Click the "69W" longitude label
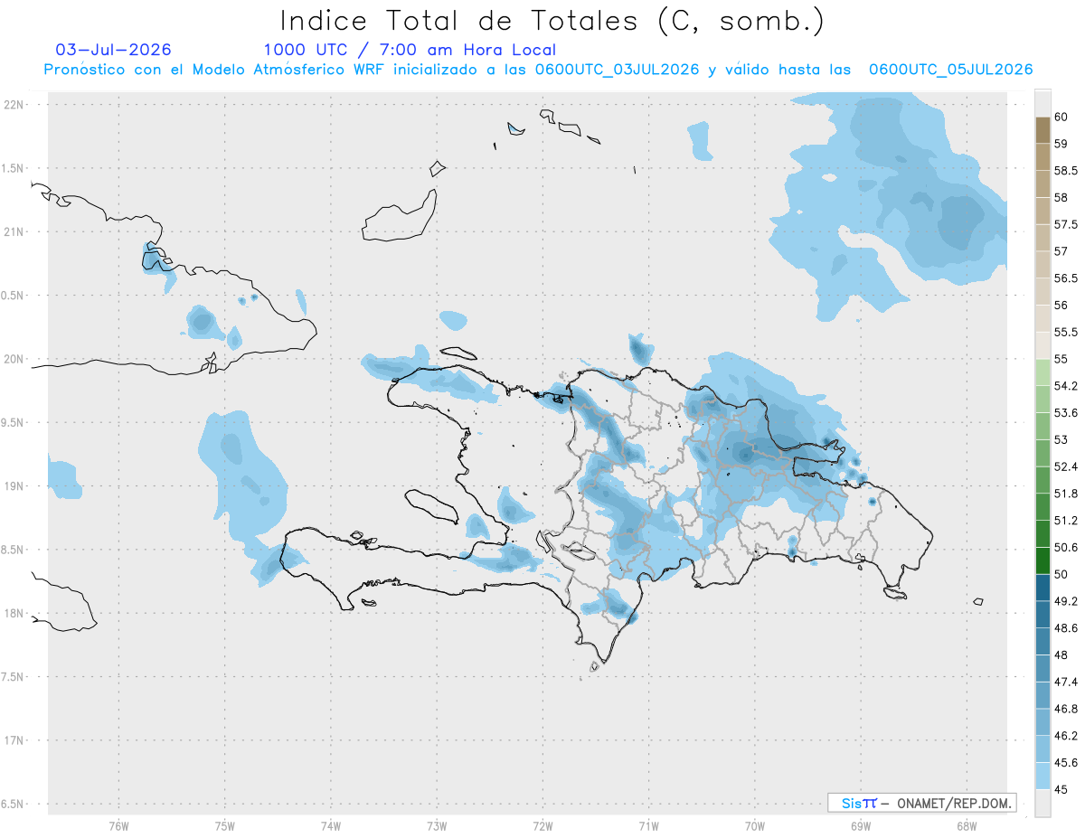The height and width of the screenshot is (838, 1085). 860,825
